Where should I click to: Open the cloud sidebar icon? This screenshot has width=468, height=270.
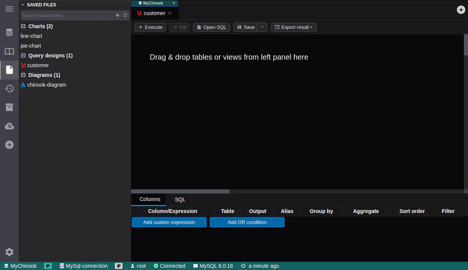click(9, 126)
